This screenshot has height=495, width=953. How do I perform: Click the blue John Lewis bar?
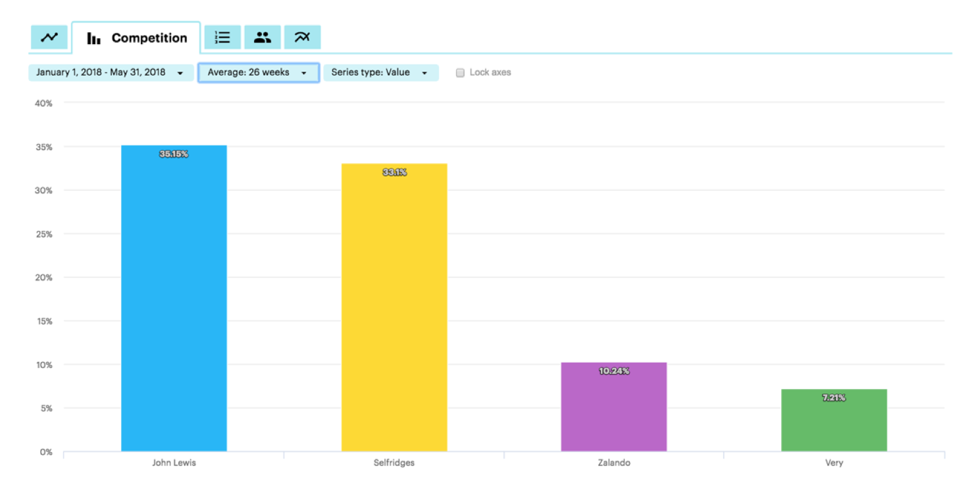174,298
